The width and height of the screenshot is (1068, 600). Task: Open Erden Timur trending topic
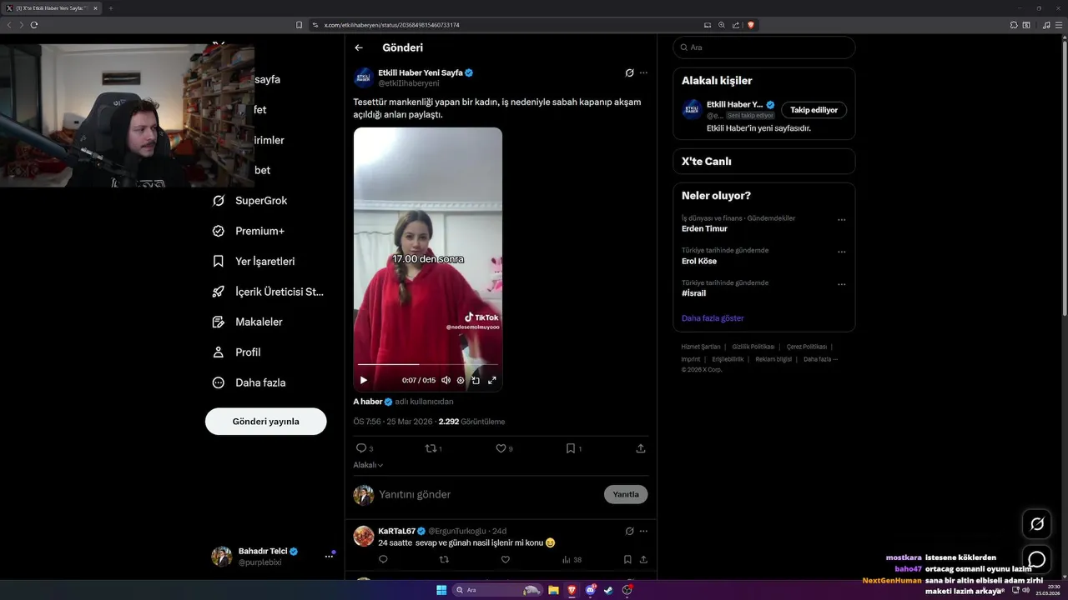[x=704, y=229]
